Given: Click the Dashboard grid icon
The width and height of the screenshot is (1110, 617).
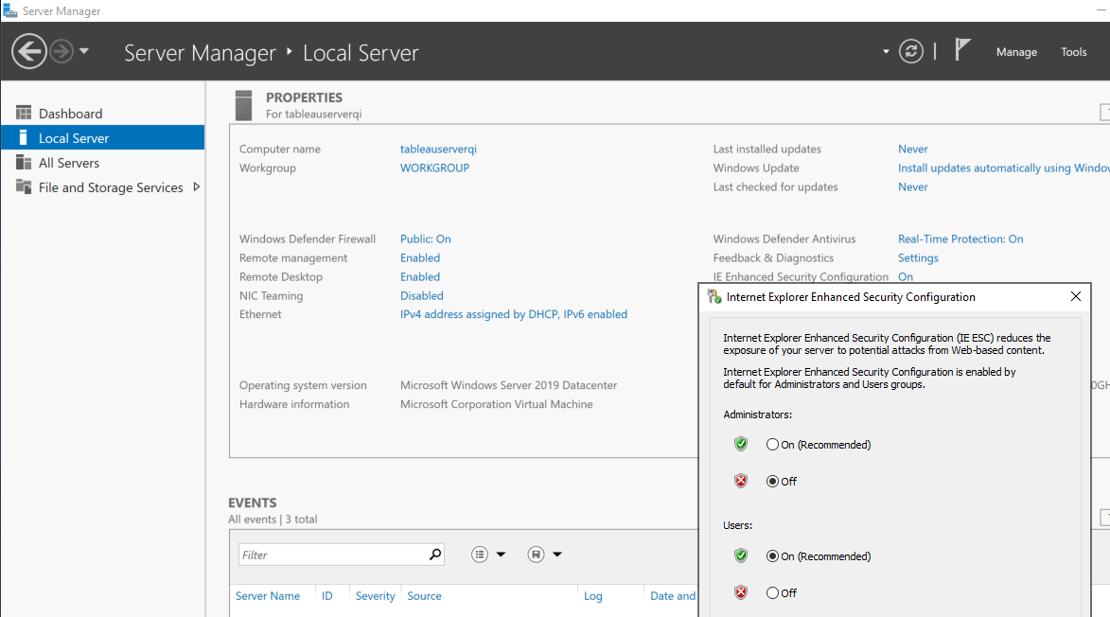Looking at the screenshot, I should (x=24, y=113).
